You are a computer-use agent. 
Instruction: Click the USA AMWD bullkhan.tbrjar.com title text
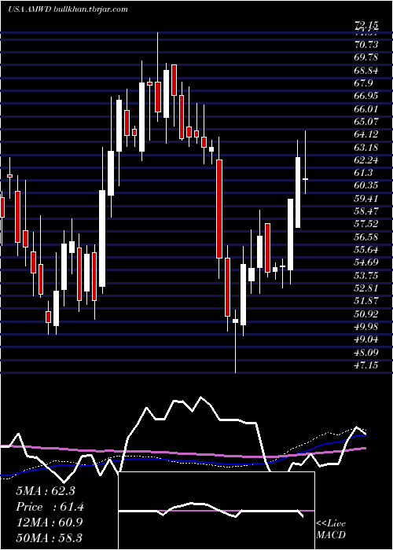click(67, 9)
